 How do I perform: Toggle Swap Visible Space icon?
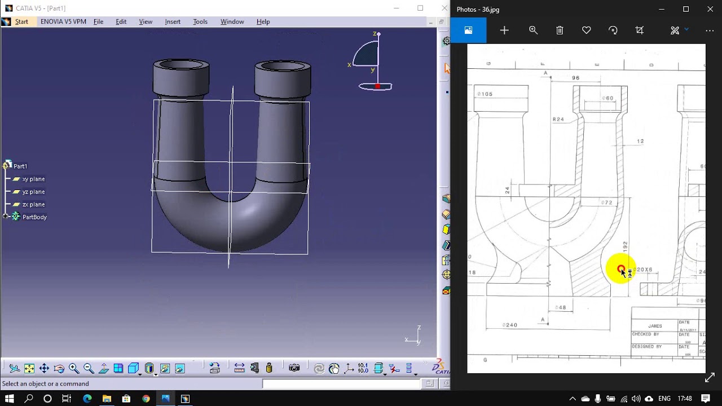tap(180, 368)
